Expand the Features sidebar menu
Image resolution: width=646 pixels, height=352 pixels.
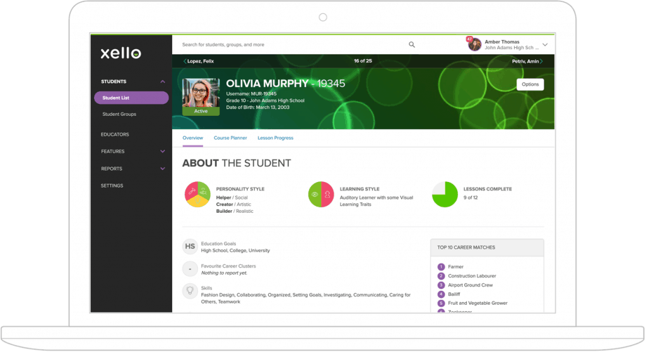163,152
